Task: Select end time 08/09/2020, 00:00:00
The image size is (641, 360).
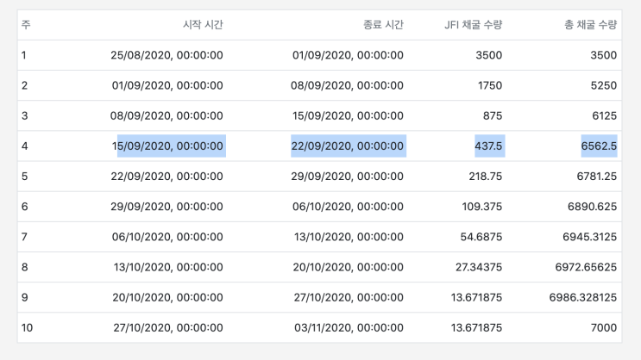Action: pyautogui.click(x=347, y=85)
